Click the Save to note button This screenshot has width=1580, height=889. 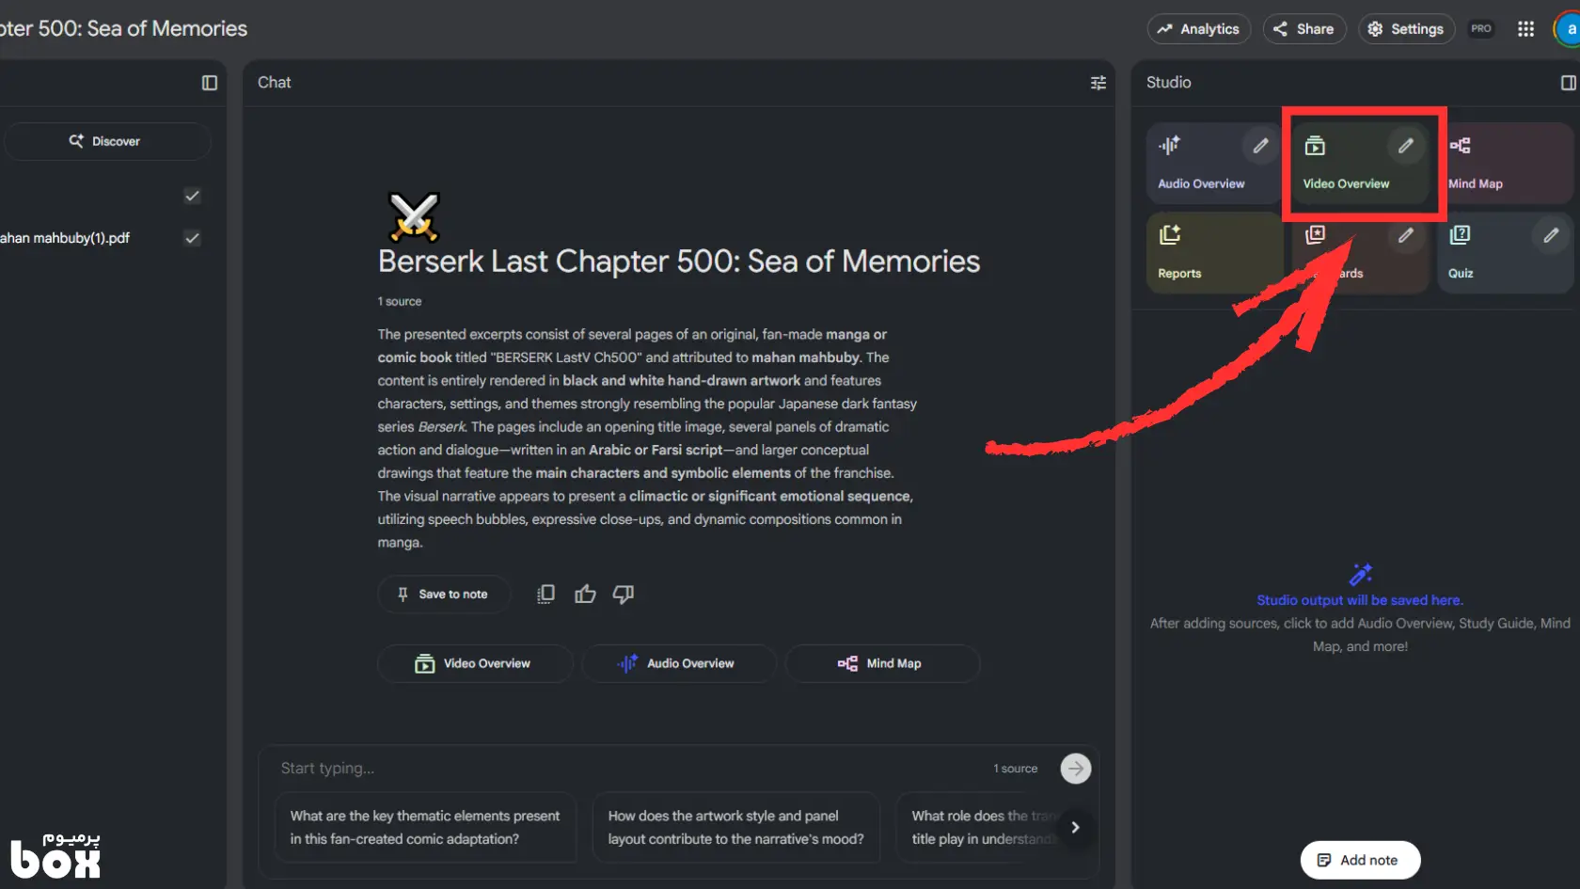tap(443, 595)
